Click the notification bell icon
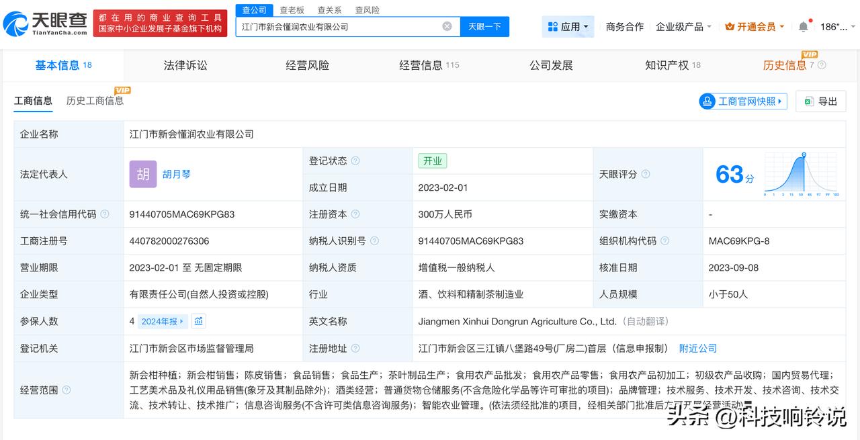The height and width of the screenshot is (440, 860). 804,26
